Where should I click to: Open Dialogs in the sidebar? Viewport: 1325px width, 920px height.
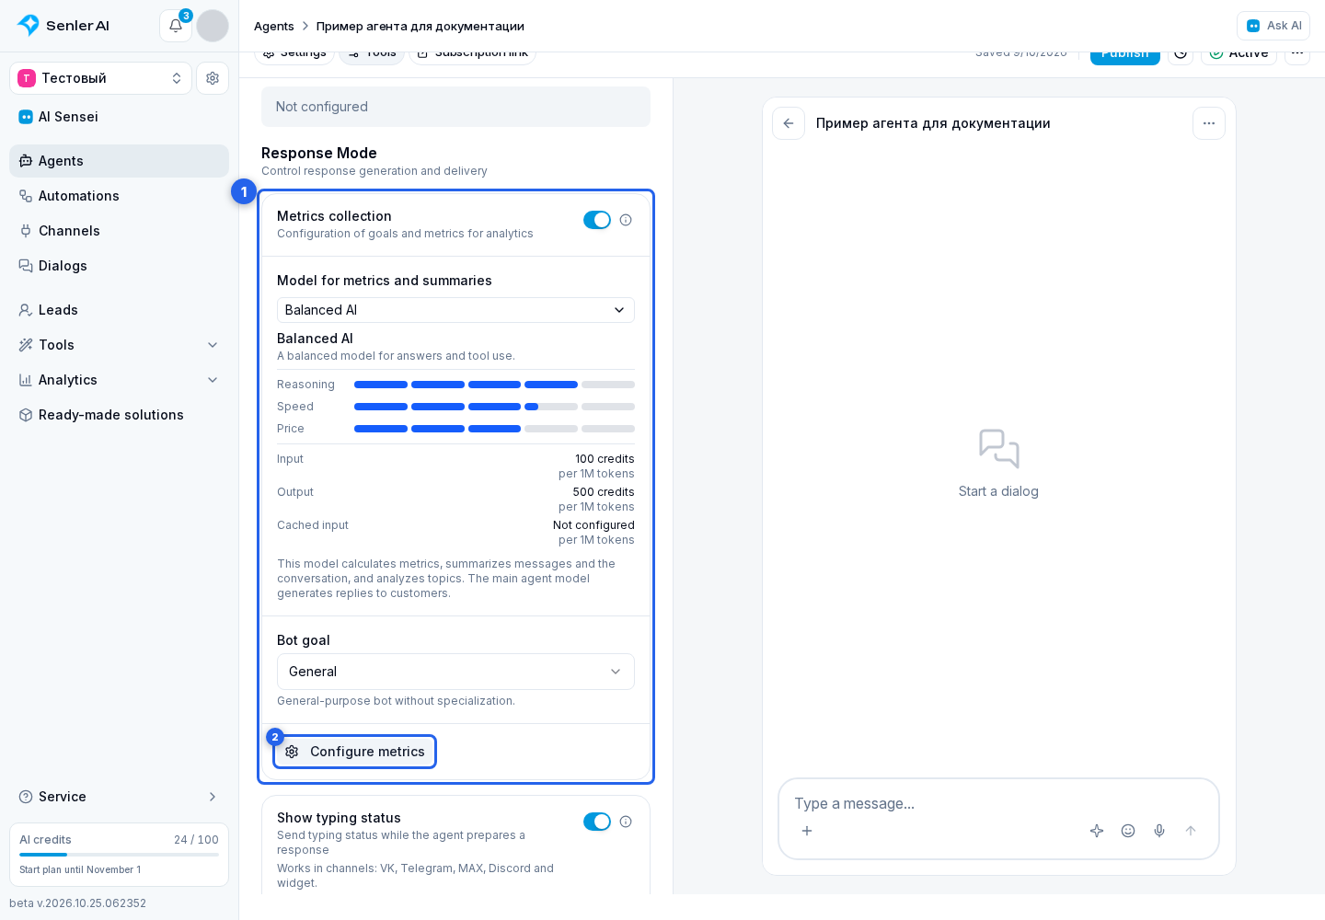(x=119, y=266)
